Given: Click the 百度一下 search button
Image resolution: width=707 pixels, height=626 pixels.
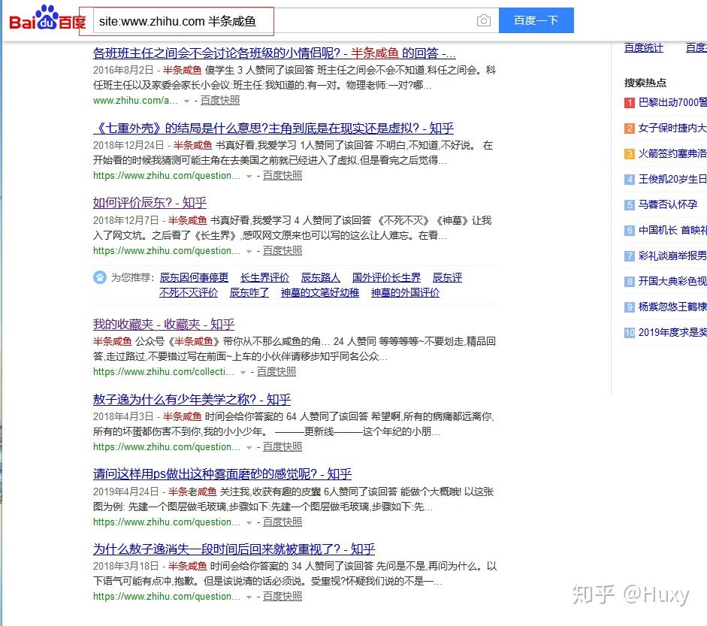Looking at the screenshot, I should click(x=536, y=20).
